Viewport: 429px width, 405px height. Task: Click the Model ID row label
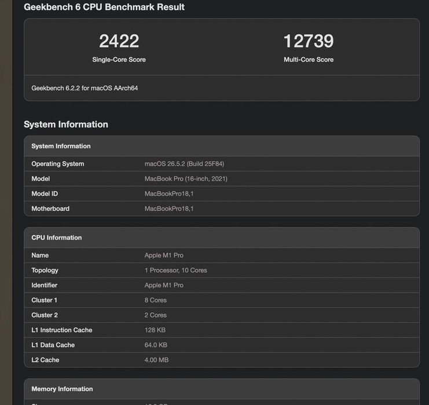click(45, 194)
